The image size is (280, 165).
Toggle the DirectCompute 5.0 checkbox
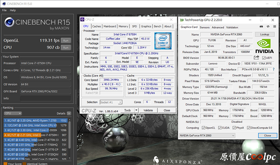248,128
